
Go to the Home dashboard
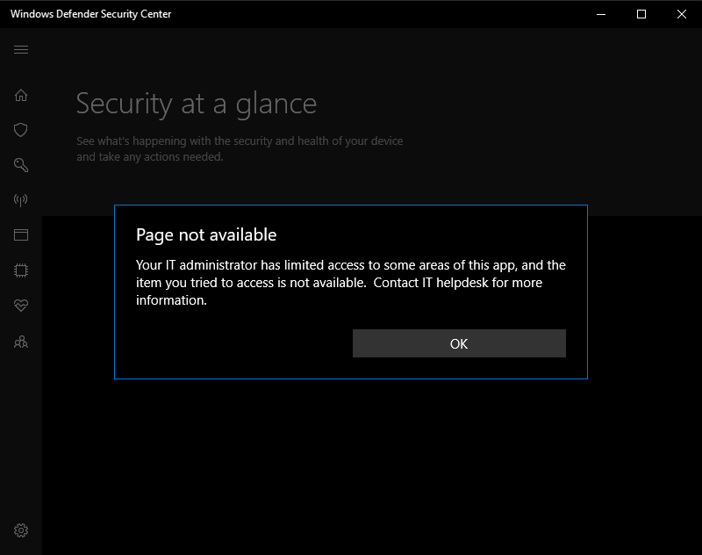click(x=20, y=94)
